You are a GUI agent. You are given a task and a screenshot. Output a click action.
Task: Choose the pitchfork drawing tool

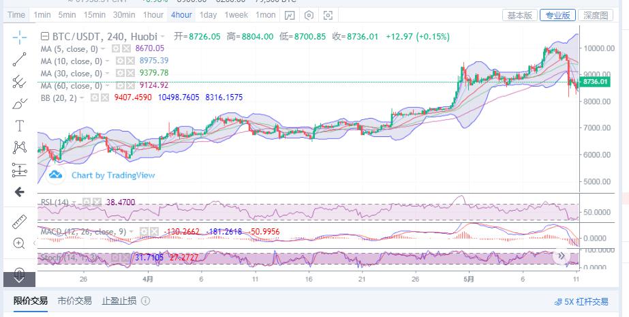tap(19, 82)
